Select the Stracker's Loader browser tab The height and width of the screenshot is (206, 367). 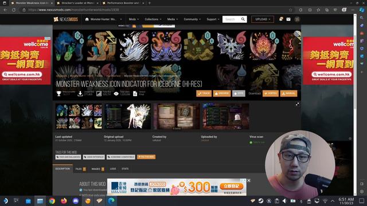77,3
